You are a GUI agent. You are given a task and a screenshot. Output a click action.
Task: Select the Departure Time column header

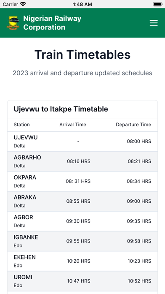(x=133, y=125)
